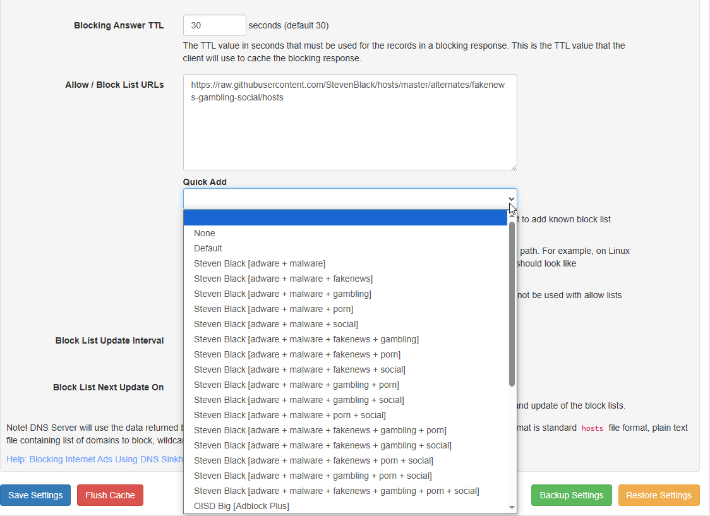The height and width of the screenshot is (516, 710).
Task: Click the 'Block List Update Interval' label
Action: click(109, 340)
